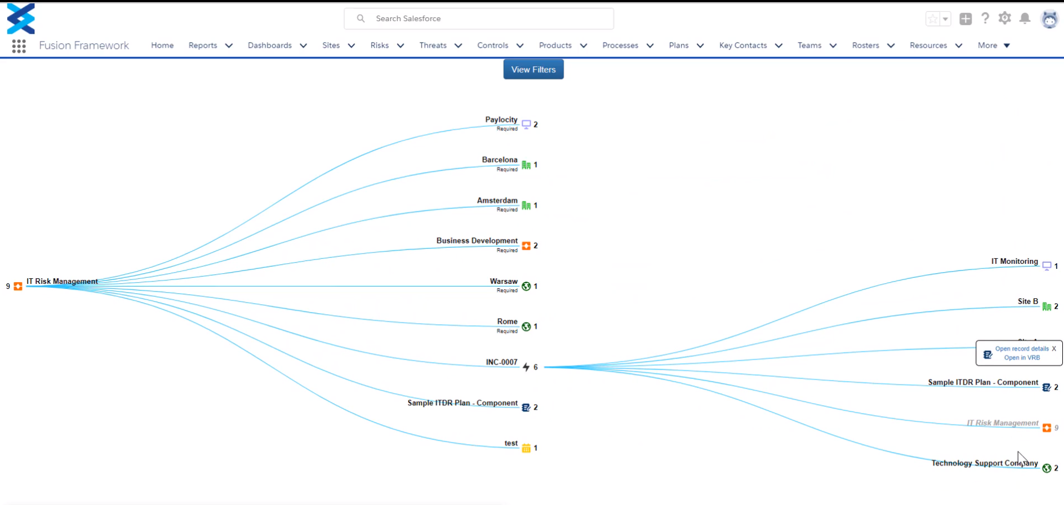The width and height of the screenshot is (1064, 505).
Task: Click the globe icon beside Technology Support Company
Action: [x=1047, y=468]
